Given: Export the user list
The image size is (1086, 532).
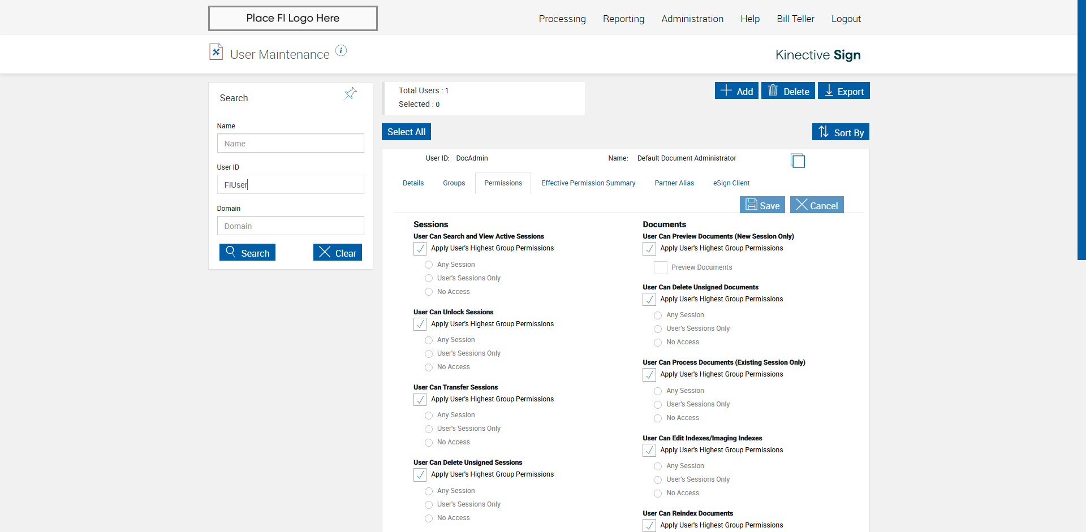Looking at the screenshot, I should (844, 91).
